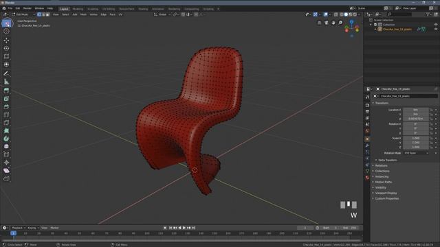Select the Cursor tool in the left toolbar

pyautogui.click(x=6, y=32)
